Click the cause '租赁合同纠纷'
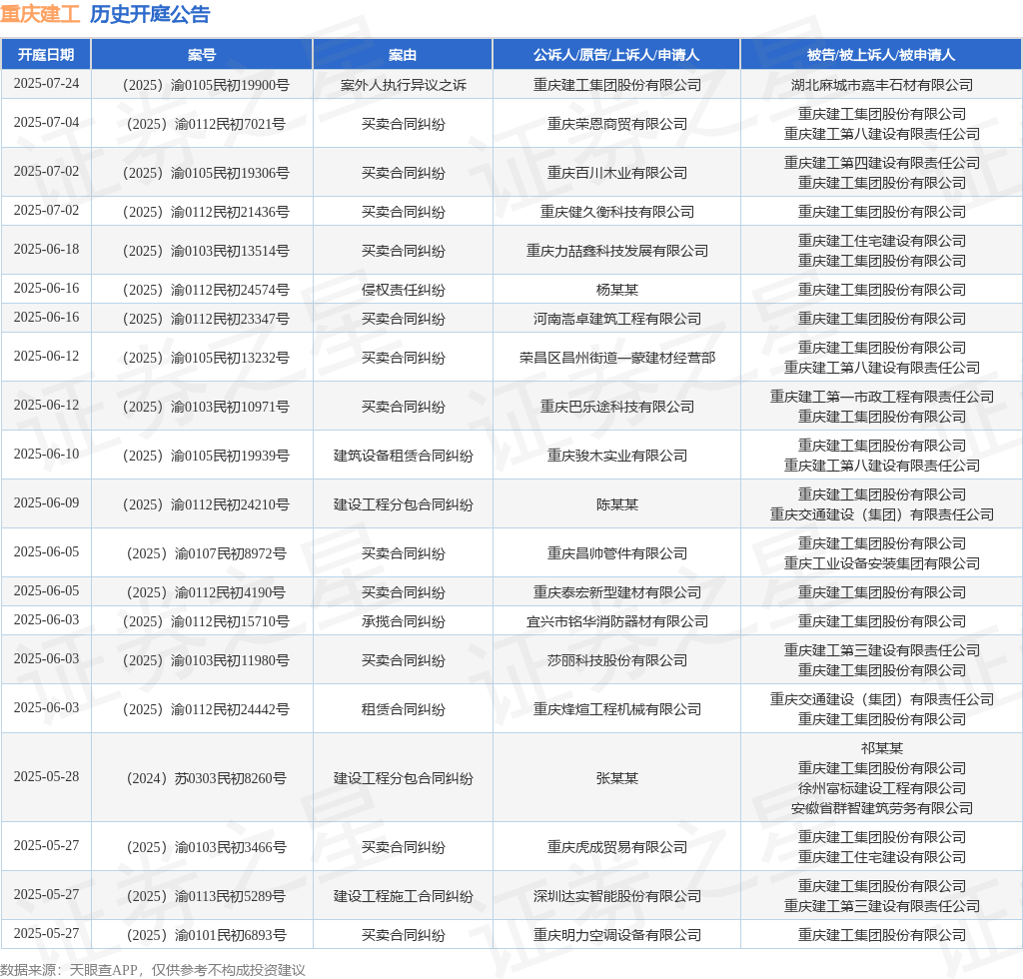 tap(404, 709)
